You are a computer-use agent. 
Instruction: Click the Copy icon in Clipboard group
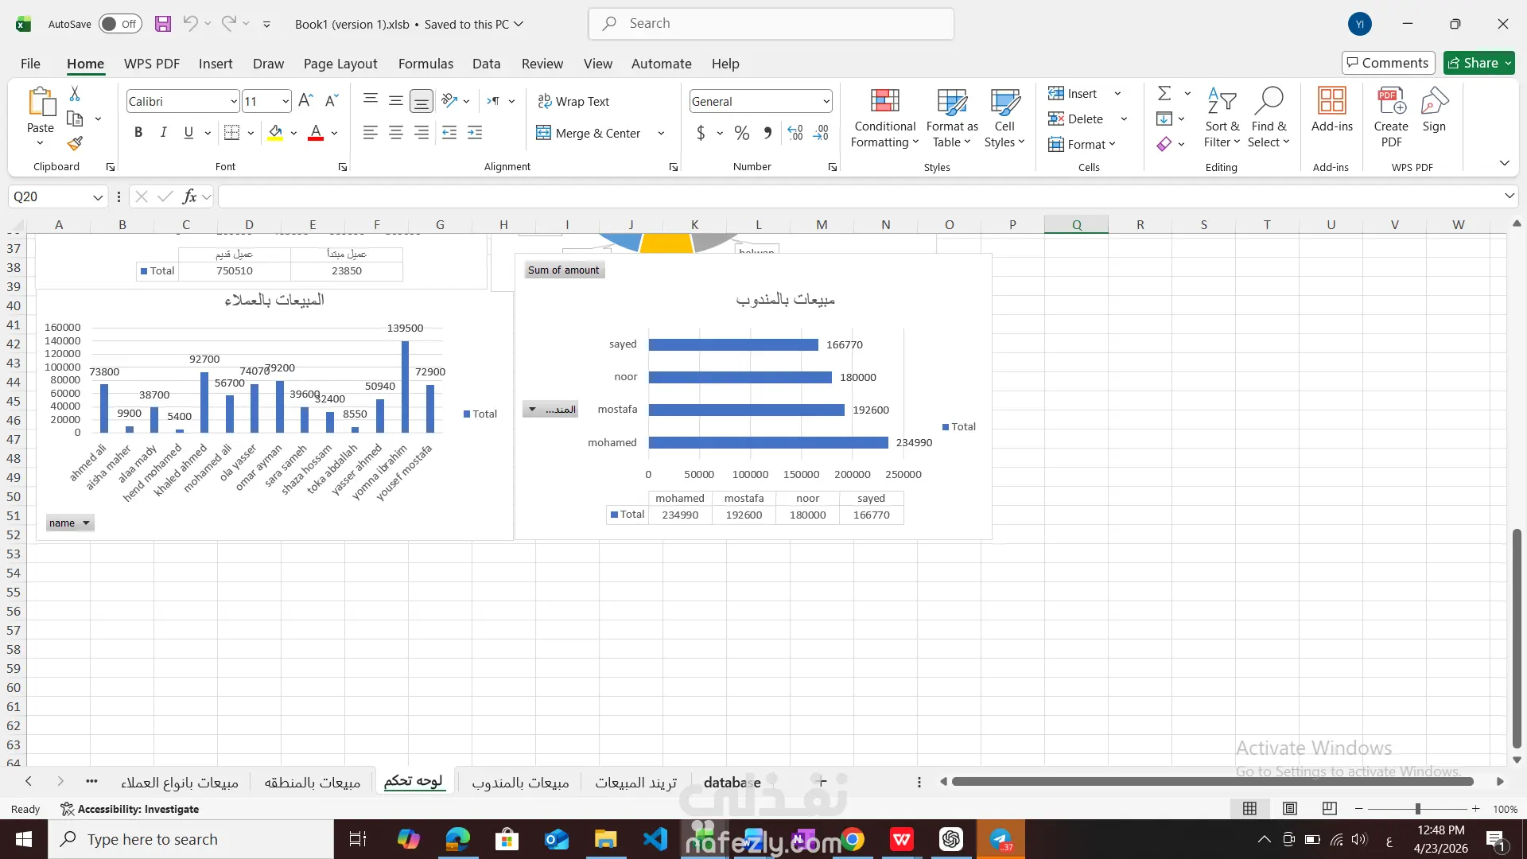click(75, 119)
